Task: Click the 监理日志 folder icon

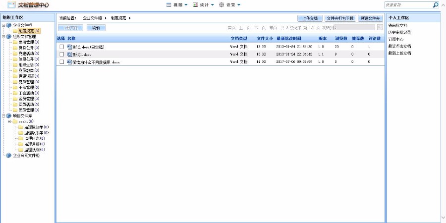Action: pos(20,138)
